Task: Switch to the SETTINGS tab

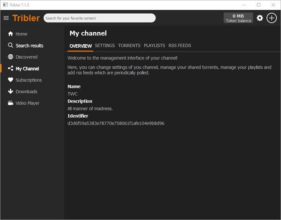Action: pos(104,45)
